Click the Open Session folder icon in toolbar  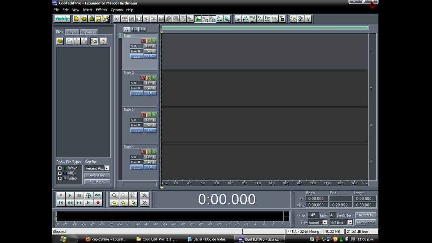pyautogui.click(x=84, y=19)
